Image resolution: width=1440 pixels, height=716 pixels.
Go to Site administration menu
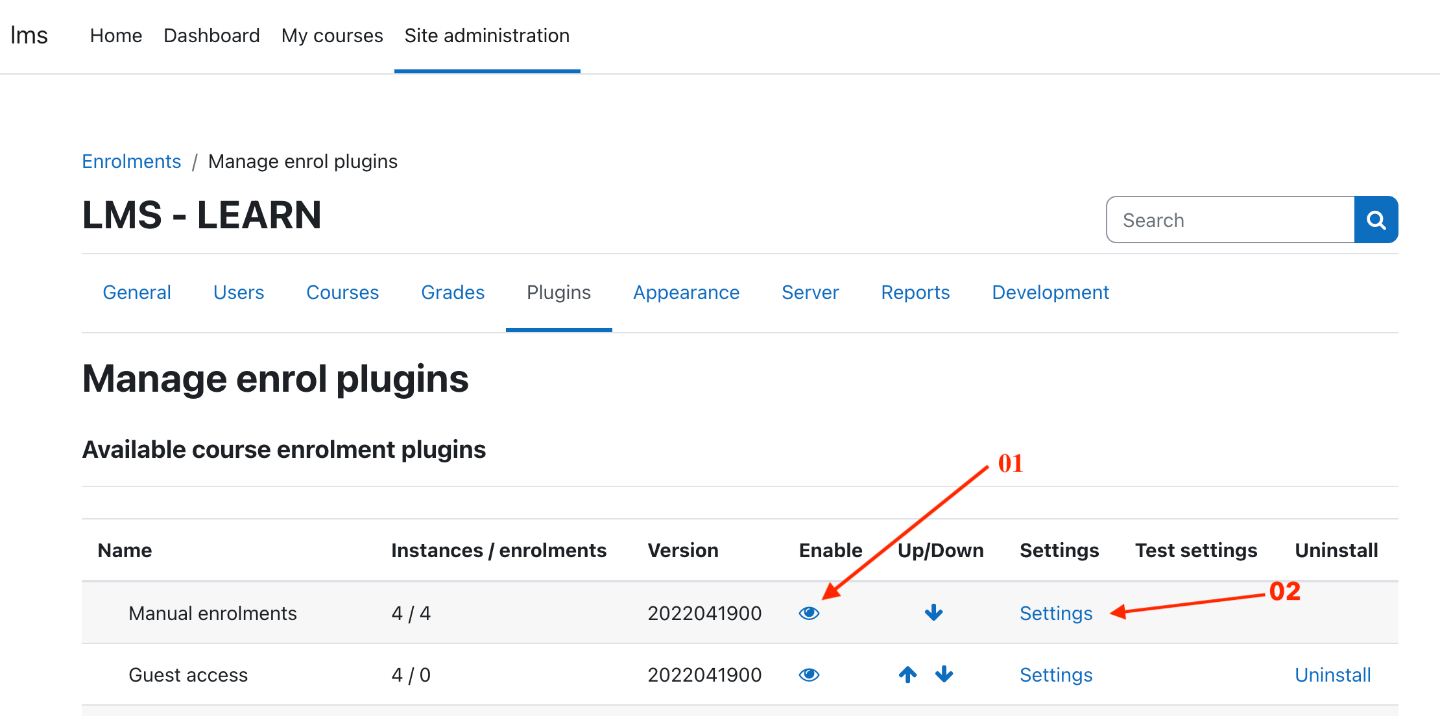click(486, 36)
